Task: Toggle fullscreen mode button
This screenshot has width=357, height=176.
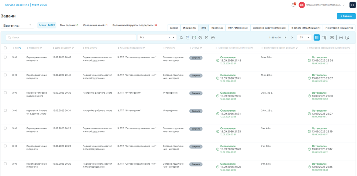Action: (x=353, y=5)
